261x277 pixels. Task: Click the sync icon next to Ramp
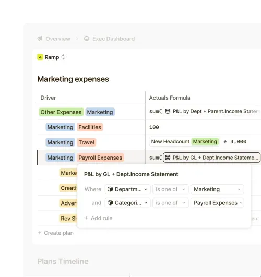[63, 57]
